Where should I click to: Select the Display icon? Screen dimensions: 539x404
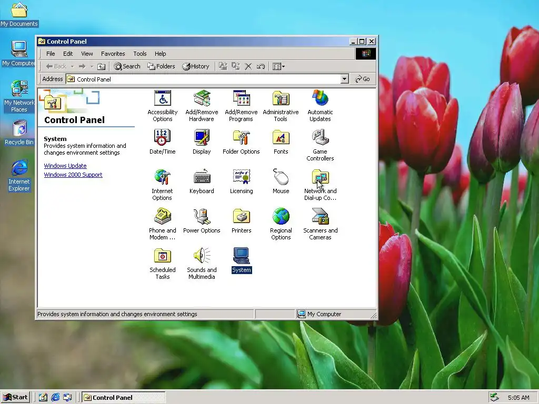tap(202, 138)
